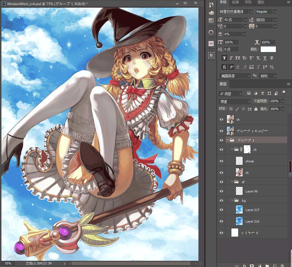
Task: Select the 图层 panel tab
Action: (223, 84)
